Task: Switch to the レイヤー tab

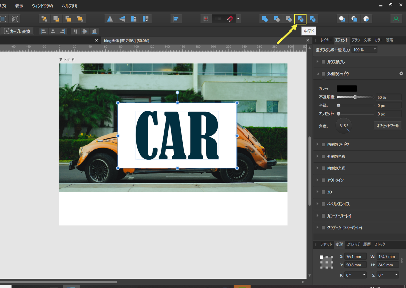Action: click(x=326, y=40)
